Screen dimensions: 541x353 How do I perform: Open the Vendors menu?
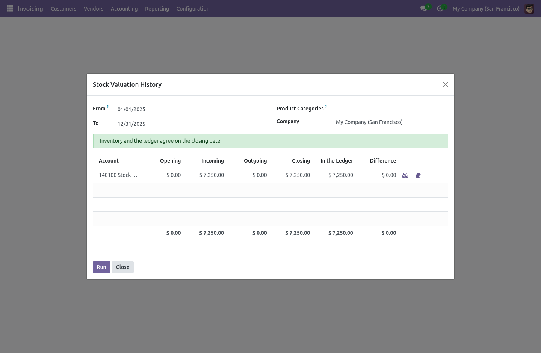(x=94, y=9)
